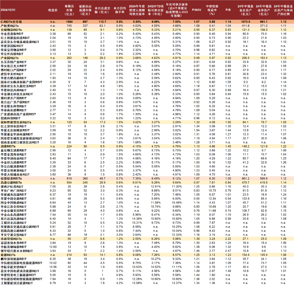Click the 招商科创REIT row name
This screenshot has width=294, height=285.
pos(10,119)
